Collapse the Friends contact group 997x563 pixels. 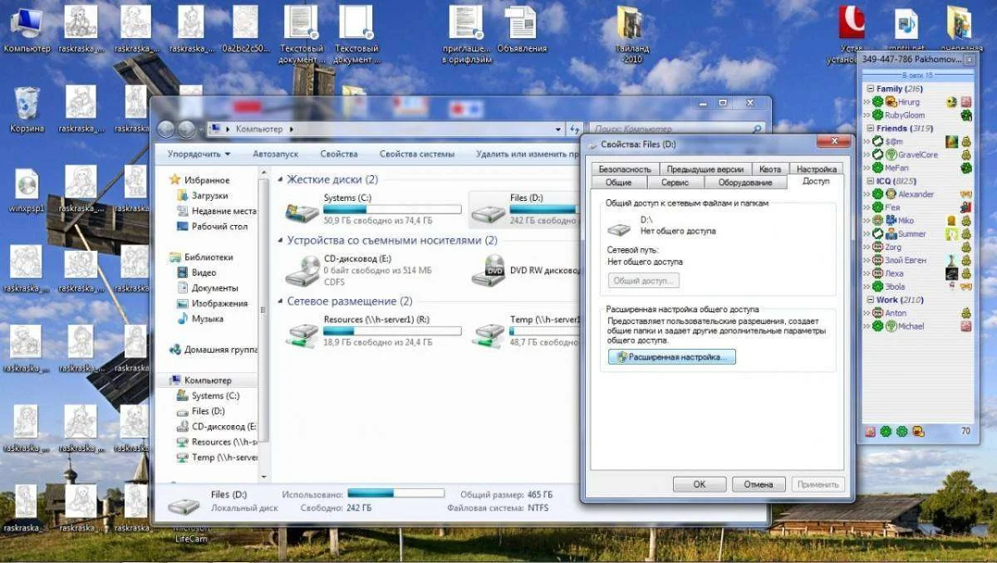click(x=870, y=129)
